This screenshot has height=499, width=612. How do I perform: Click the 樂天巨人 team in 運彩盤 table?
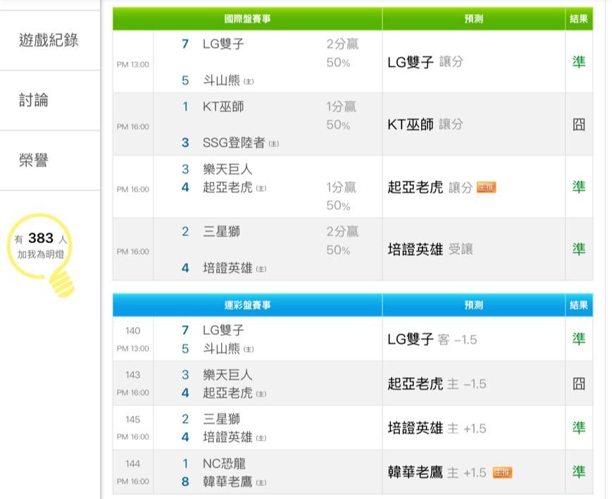[227, 375]
